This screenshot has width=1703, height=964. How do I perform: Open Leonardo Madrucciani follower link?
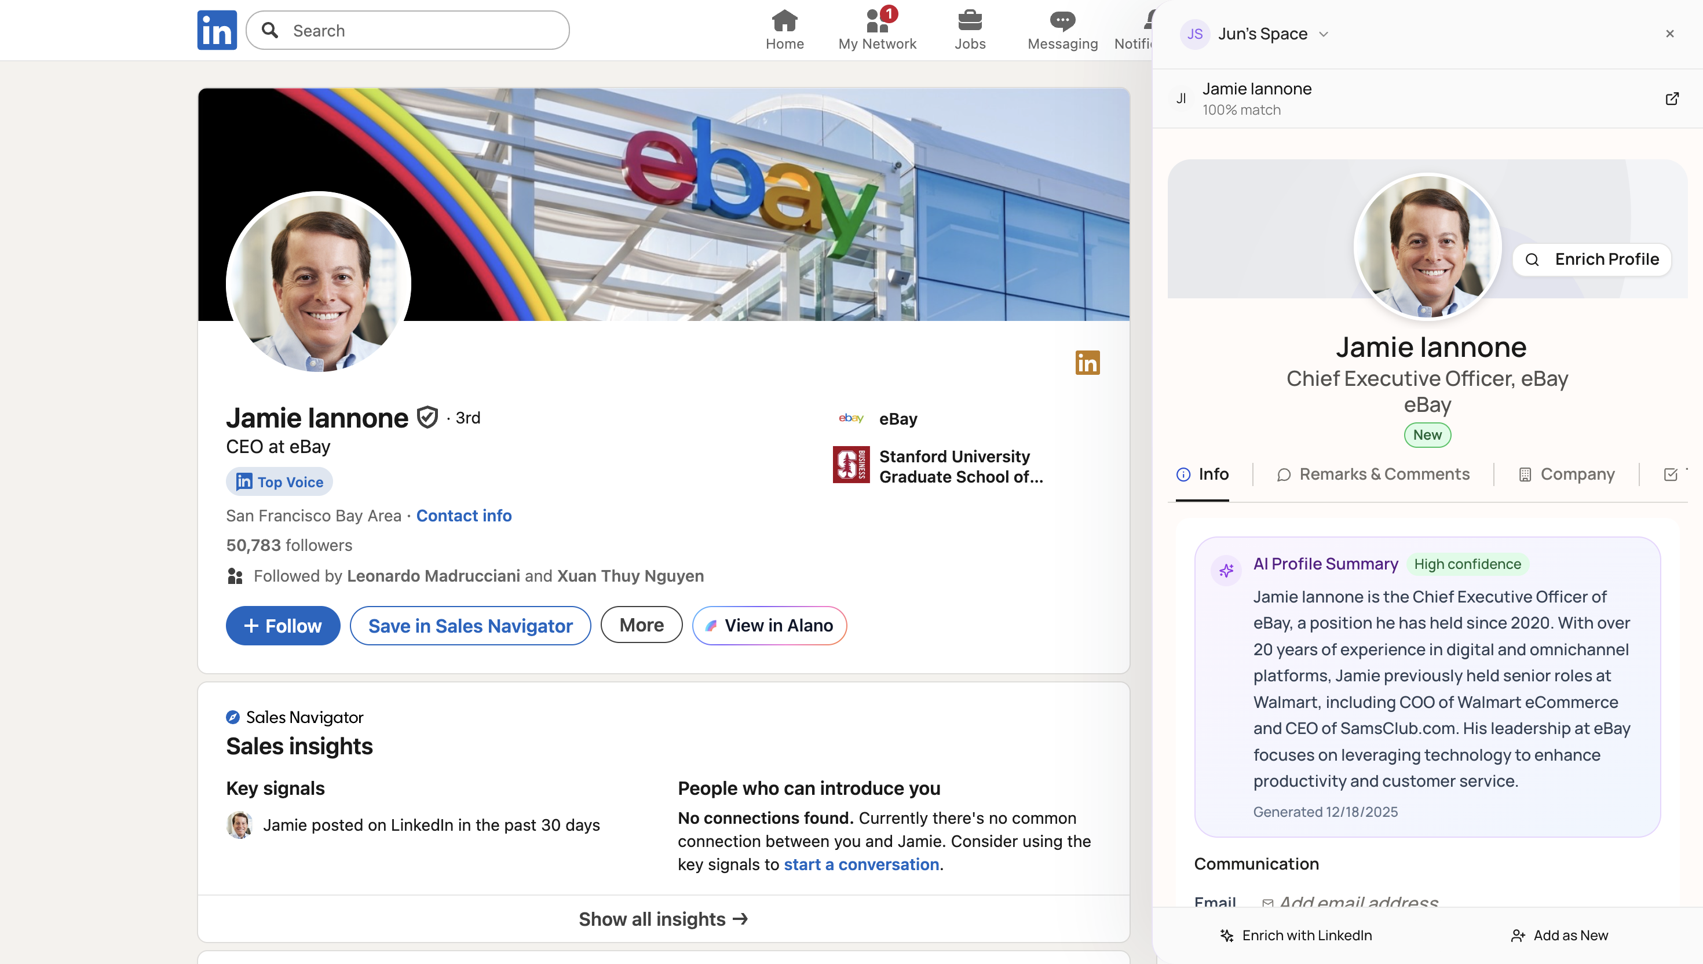pyautogui.click(x=433, y=576)
